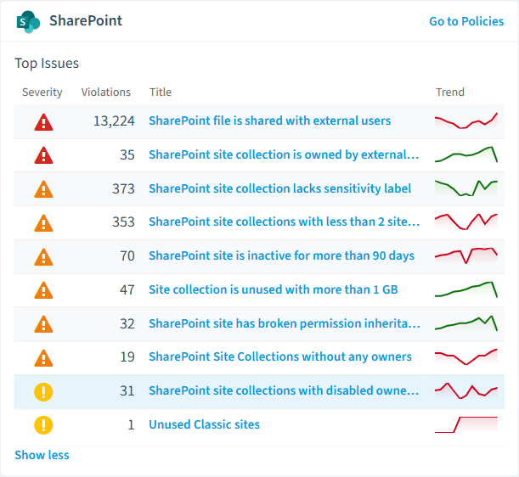Open SharePoint site collections with less than 2 site issue
The height and width of the screenshot is (477, 519).
point(285,222)
